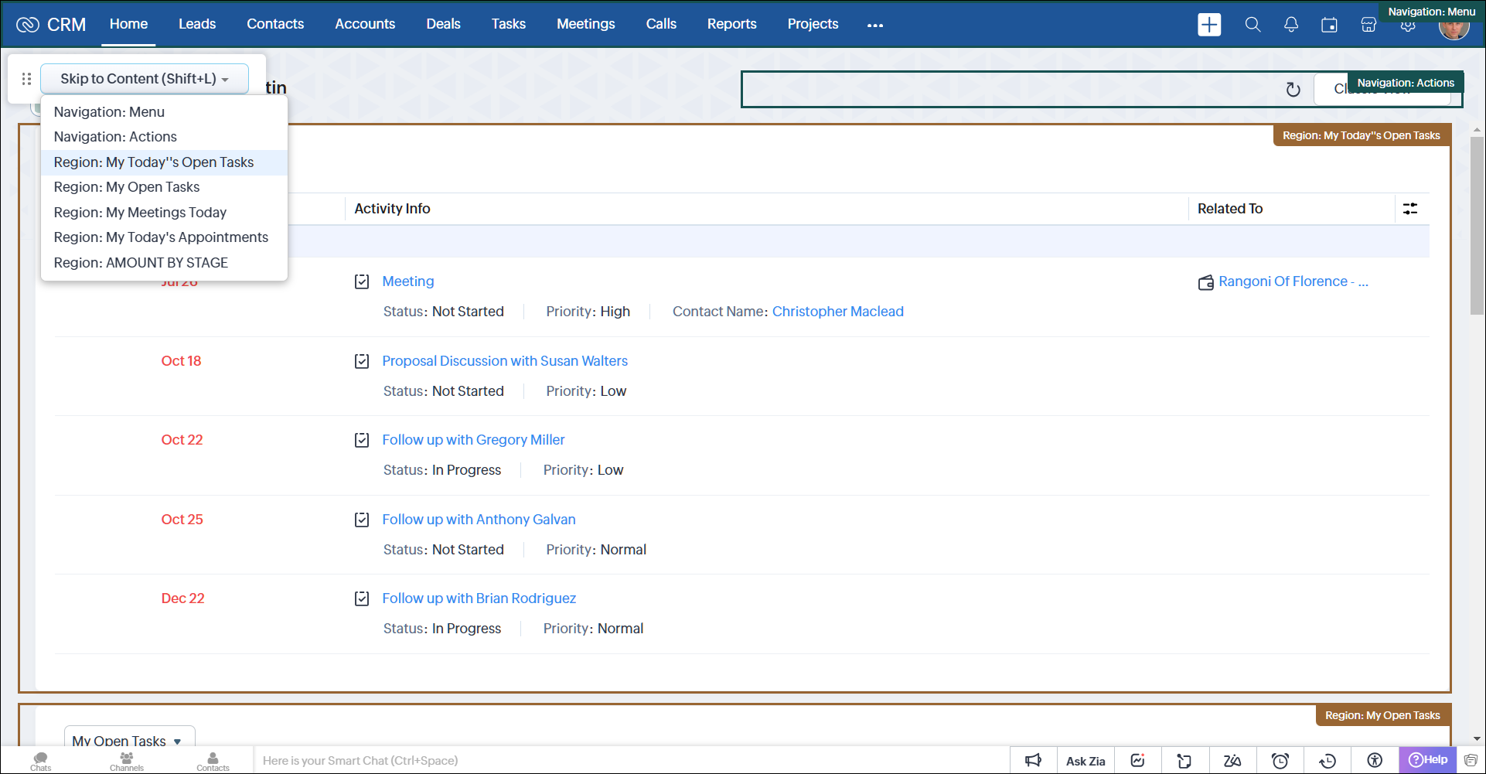Expand the My Open Tasks dropdown

pyautogui.click(x=128, y=741)
